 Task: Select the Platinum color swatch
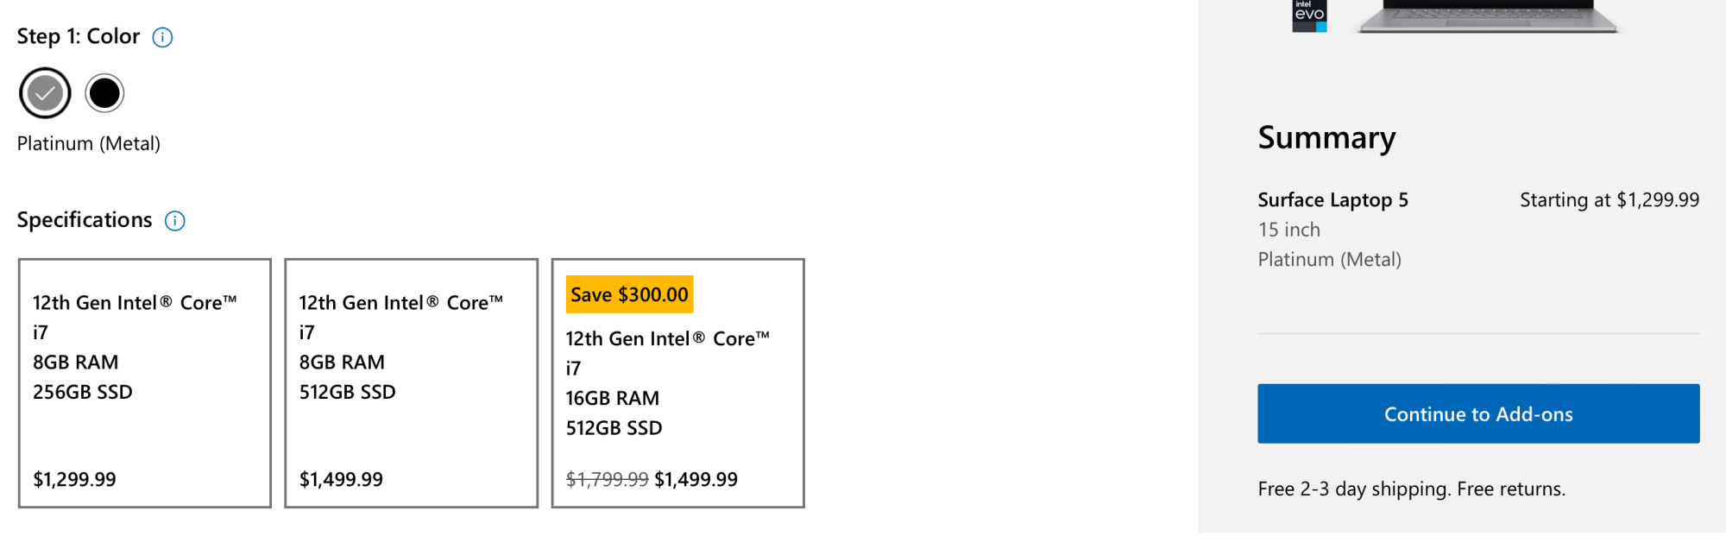tap(45, 93)
